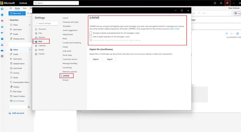Select Mail settings category
Screen dimensions: 241x132
(41, 41)
